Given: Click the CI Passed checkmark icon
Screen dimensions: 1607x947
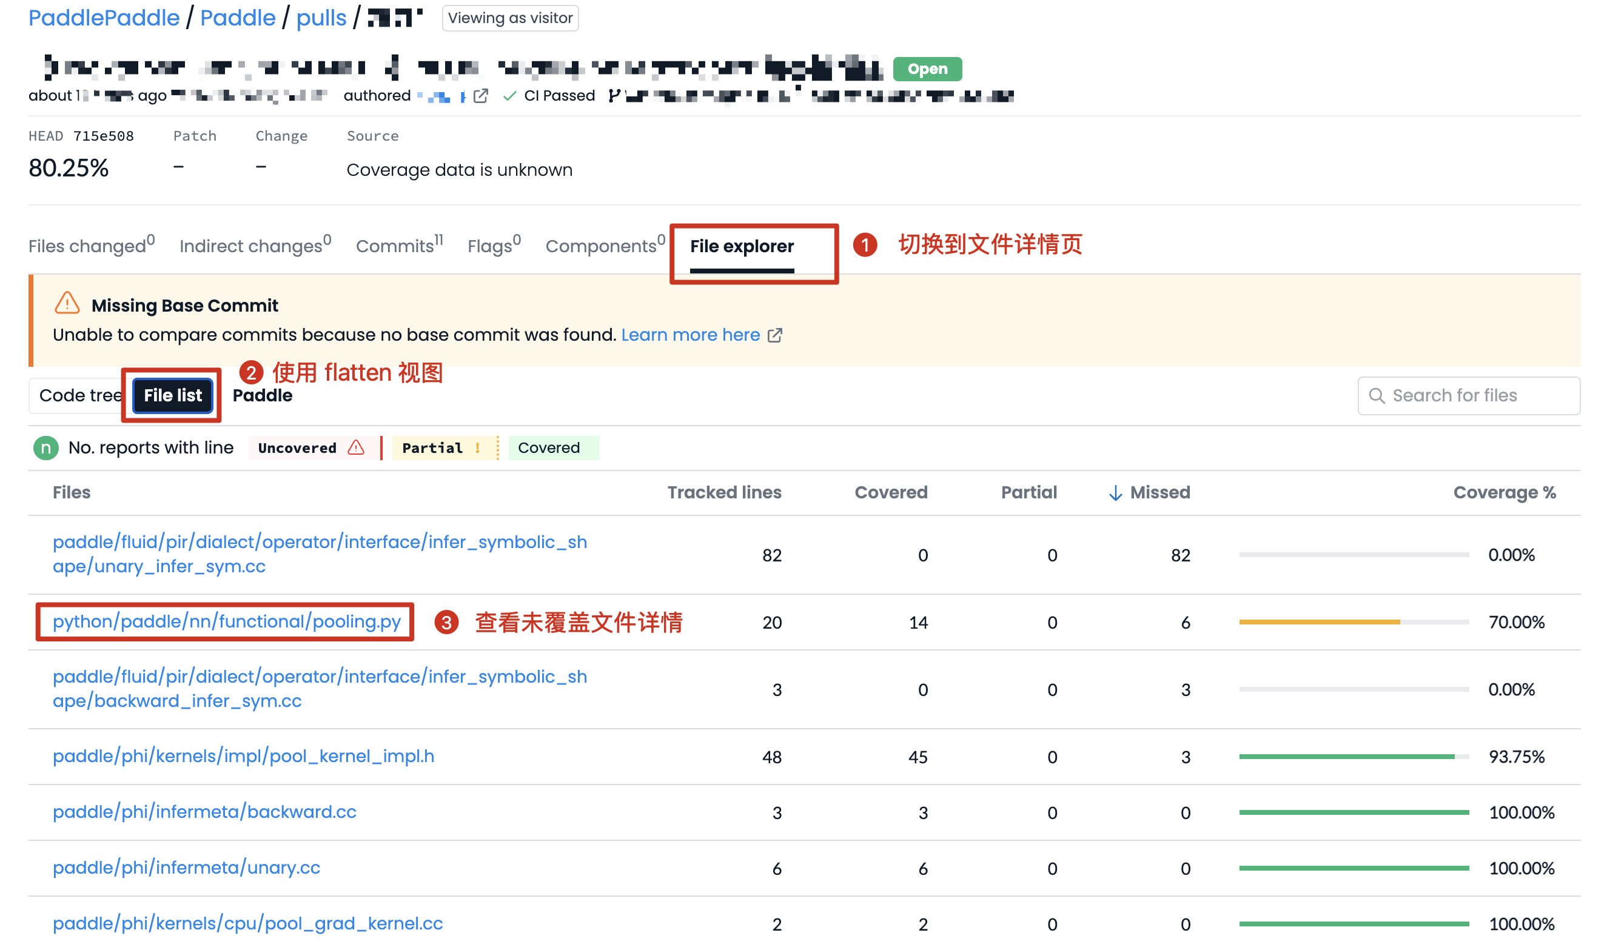Looking at the screenshot, I should click(509, 96).
